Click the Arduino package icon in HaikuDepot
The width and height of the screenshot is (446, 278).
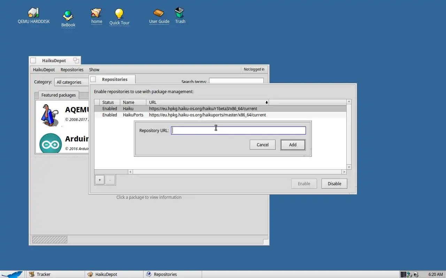pyautogui.click(x=51, y=143)
